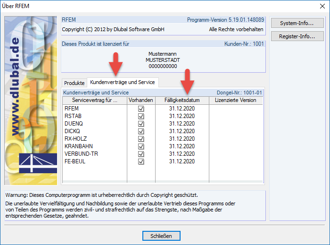Toggle the Vorhanden checkbox for RX-HOLZ
Screen dimensions: 330x245
click(141, 139)
